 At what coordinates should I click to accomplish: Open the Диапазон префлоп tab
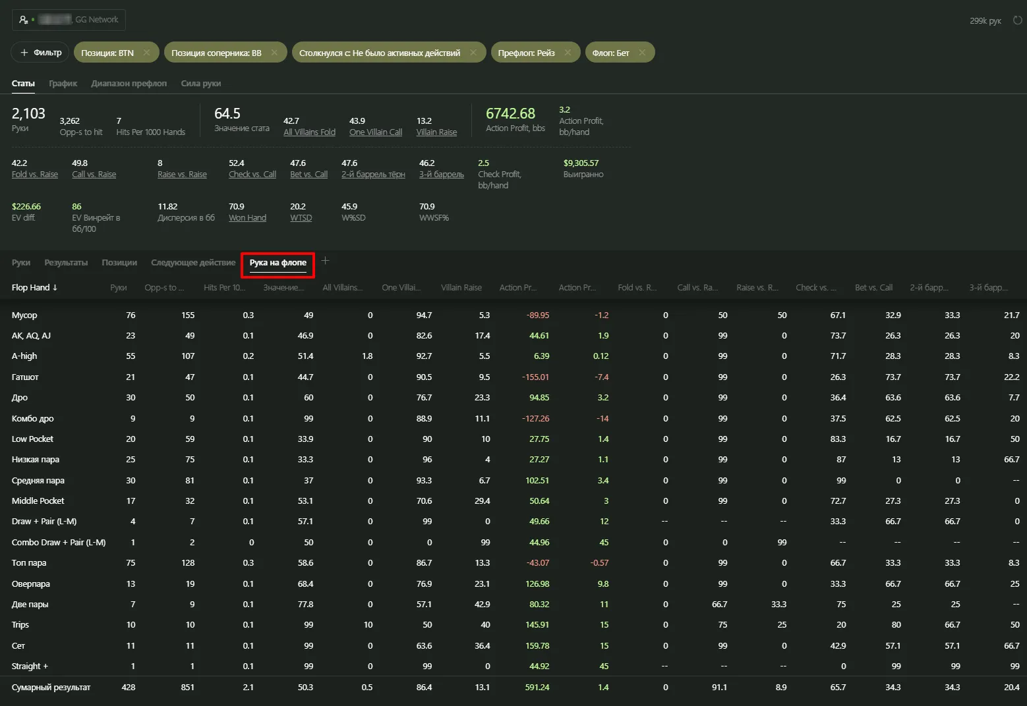[129, 84]
